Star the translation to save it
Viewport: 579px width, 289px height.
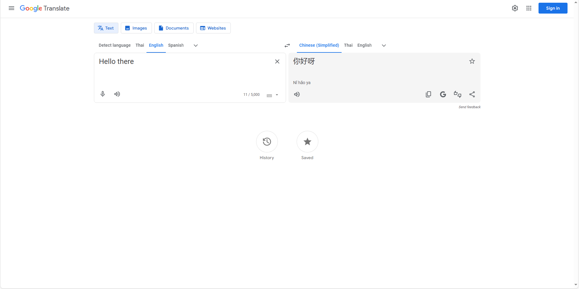pyautogui.click(x=472, y=61)
